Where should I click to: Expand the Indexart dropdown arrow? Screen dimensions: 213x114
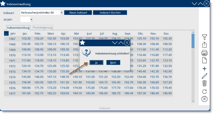click(x=62, y=13)
